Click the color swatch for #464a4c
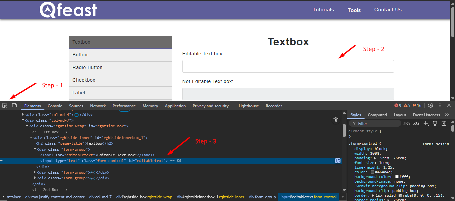Screen dimensions: 455x201 [x=373, y=172]
